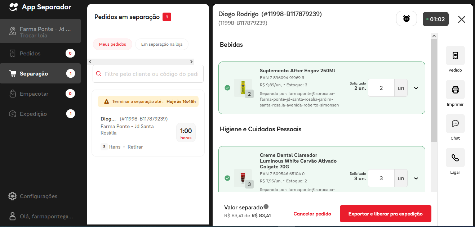The image size is (475, 227).
Task: Click the Imprimir printer icon
Action: [x=455, y=90]
